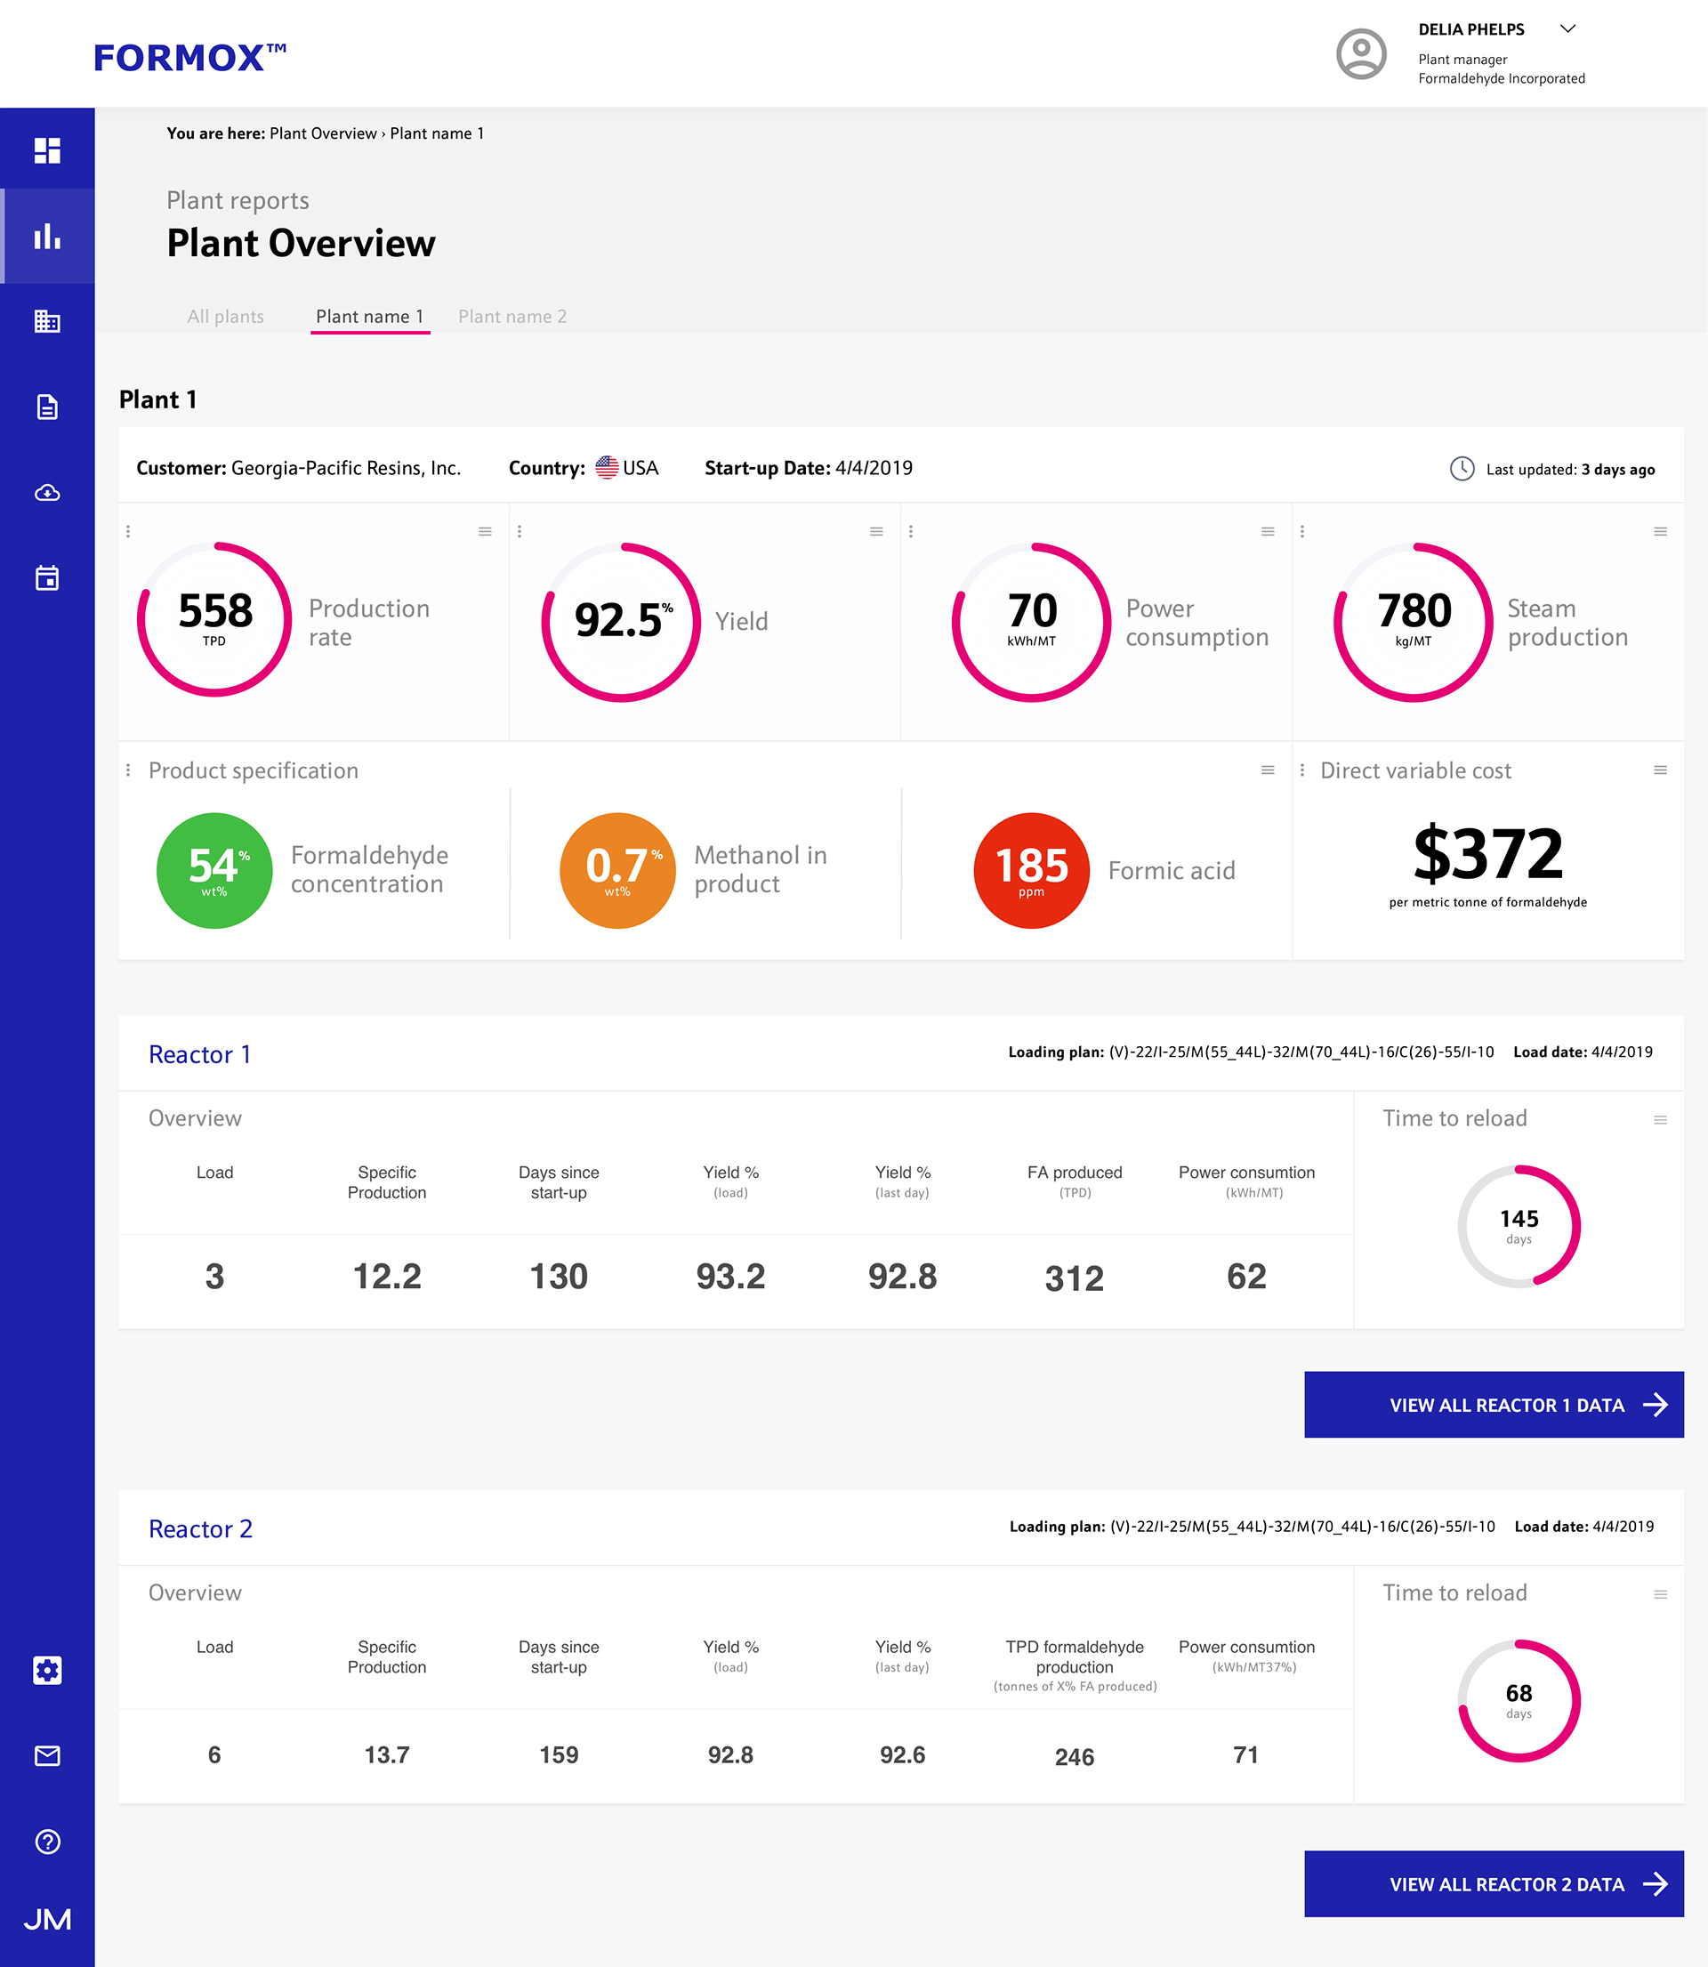Expand the Delia Phelps account dropdown chevron

pos(1567,28)
